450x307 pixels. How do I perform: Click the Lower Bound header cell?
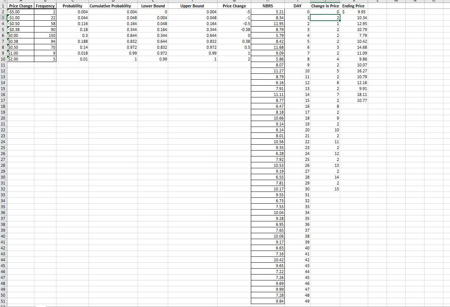point(153,6)
